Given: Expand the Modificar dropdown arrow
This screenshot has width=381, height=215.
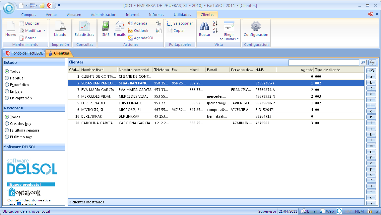Looking at the screenshot, I should tap(44, 31).
